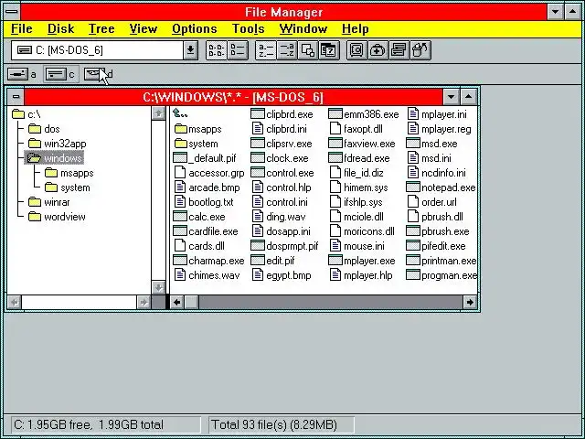Click the sort z-a descending toolbar button

click(287, 50)
